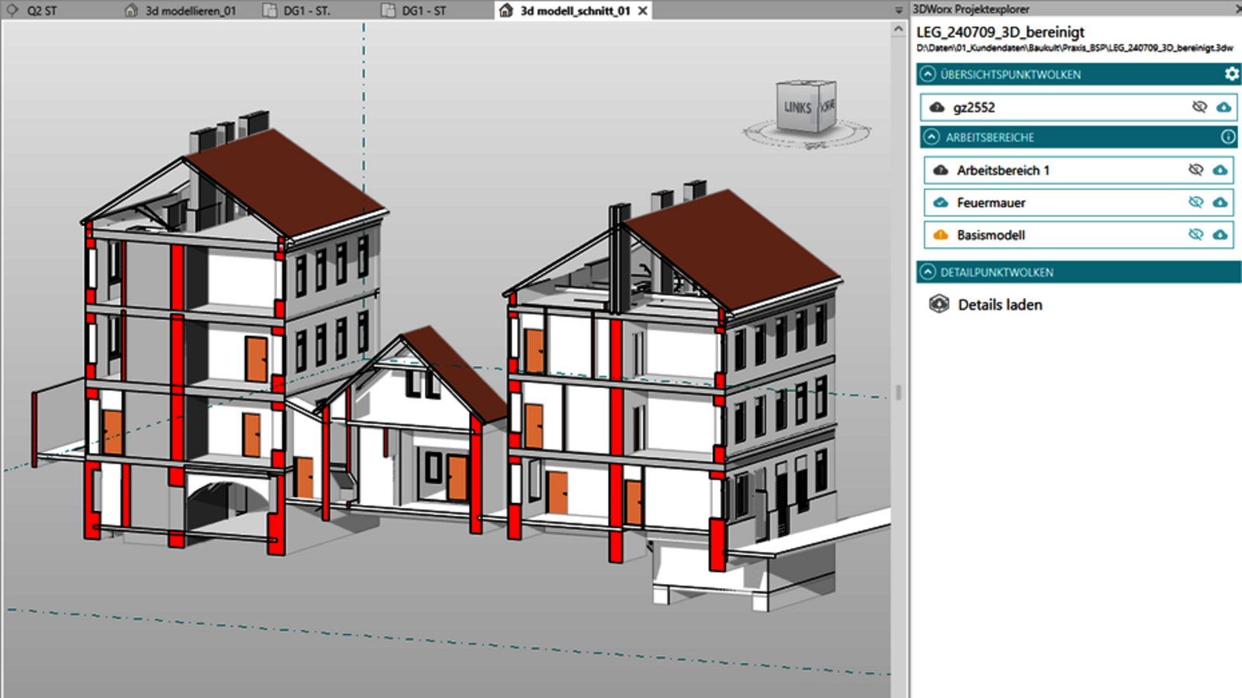Click the orange warning cloud icon beside Basismodell
The image size is (1242, 698).
941,234
